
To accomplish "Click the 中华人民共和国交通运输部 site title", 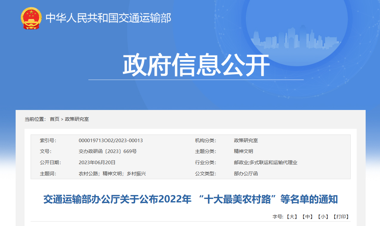I will pos(108,18).
